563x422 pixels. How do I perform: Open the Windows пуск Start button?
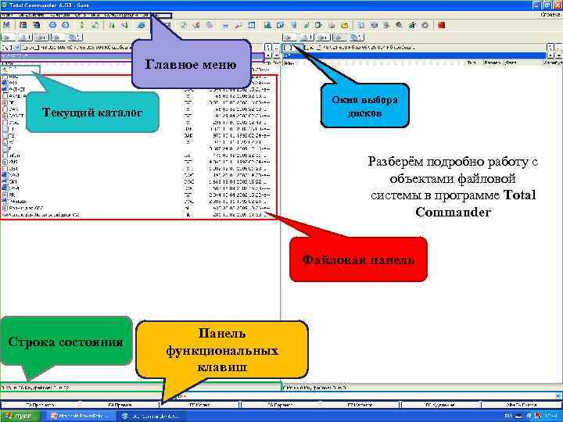pyautogui.click(x=19, y=417)
